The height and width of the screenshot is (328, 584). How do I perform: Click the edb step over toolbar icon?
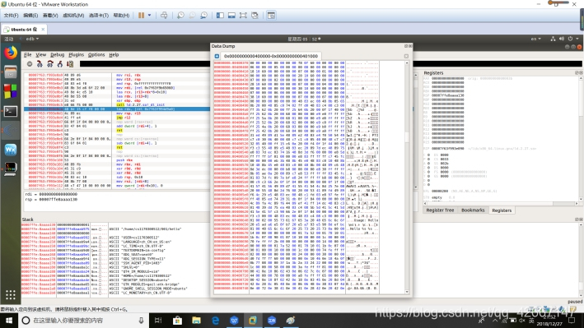click(50, 64)
